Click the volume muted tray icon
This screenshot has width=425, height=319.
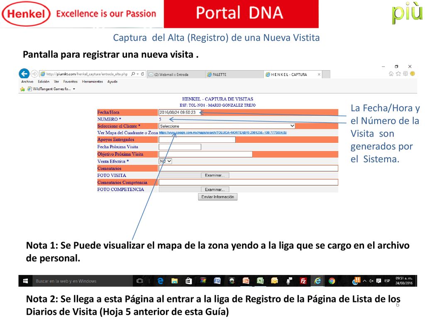click(x=371, y=281)
